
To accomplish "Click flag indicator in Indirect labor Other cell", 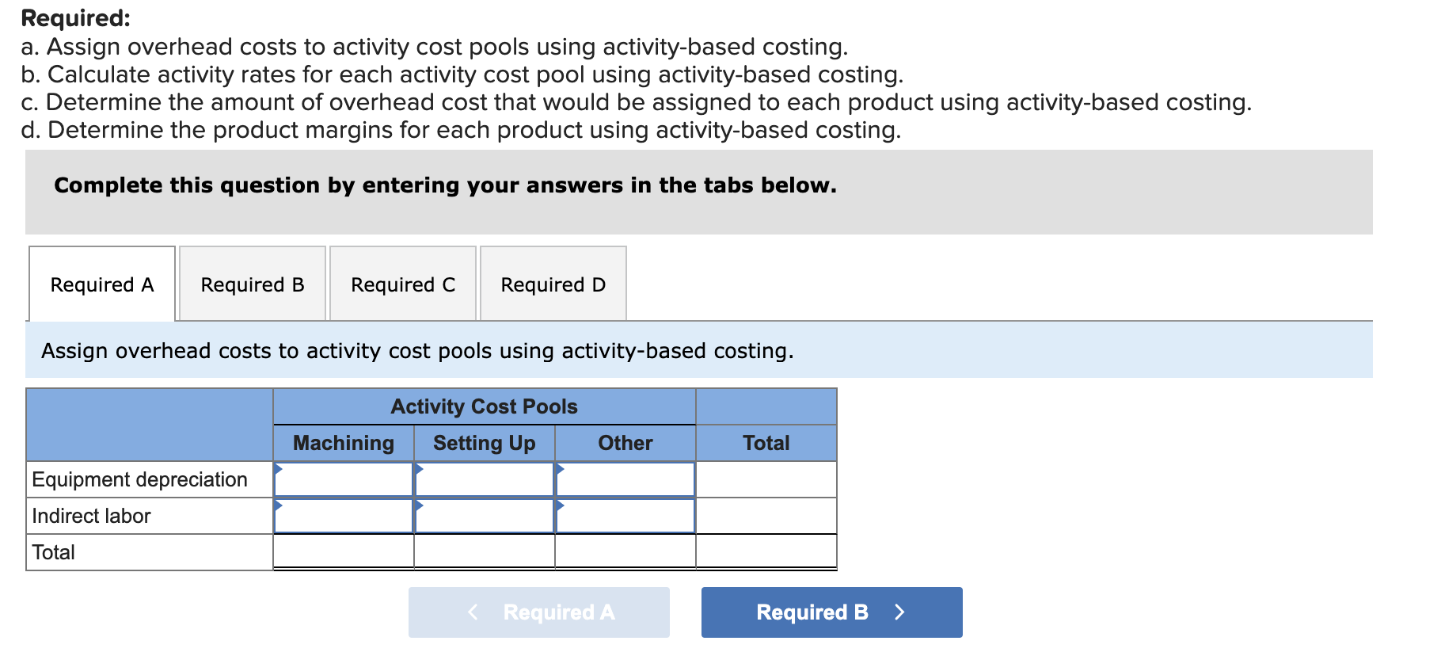I will point(559,505).
